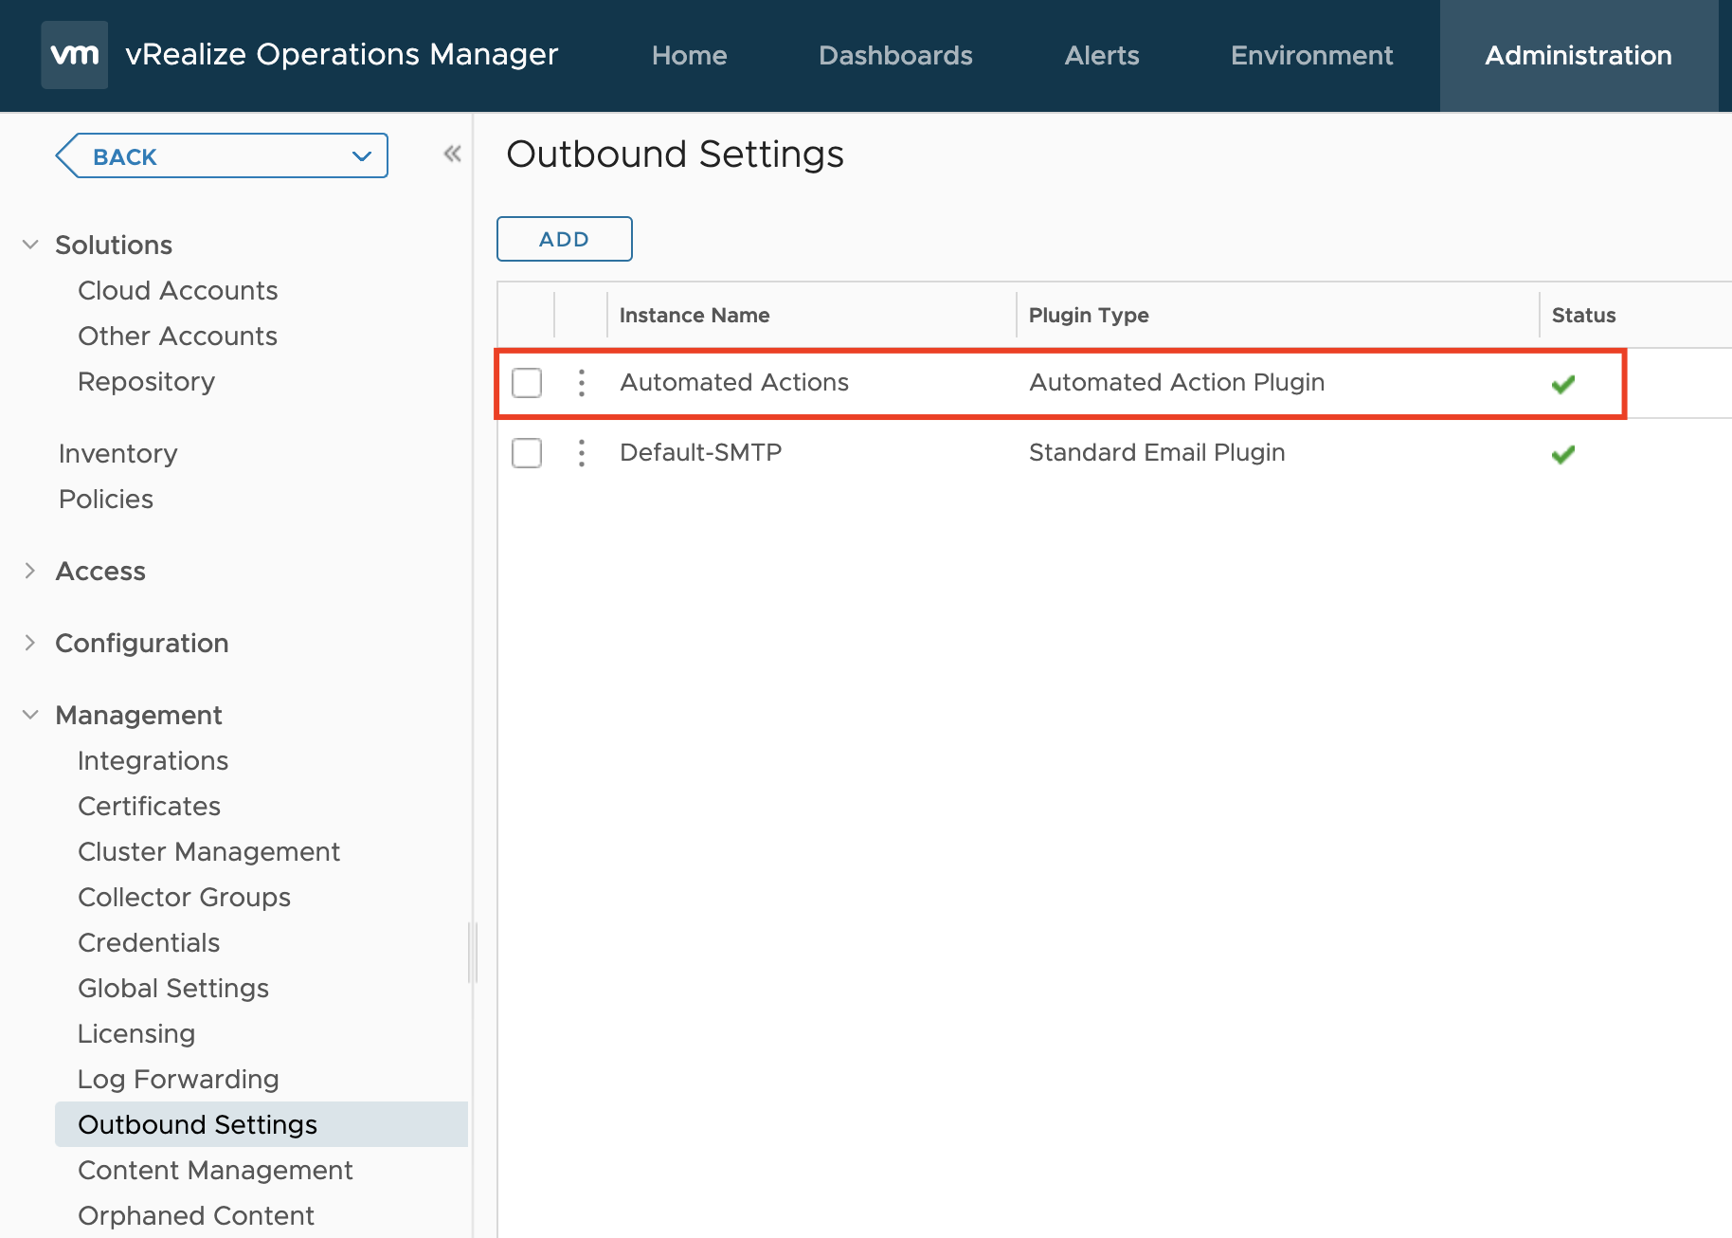This screenshot has width=1732, height=1238.
Task: Click the Default-SMTP green status checkmark
Action: (x=1563, y=454)
